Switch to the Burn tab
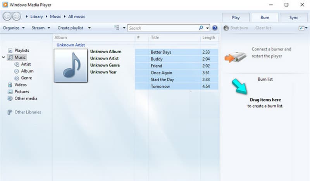This screenshot has height=181, width=310. tap(265, 17)
